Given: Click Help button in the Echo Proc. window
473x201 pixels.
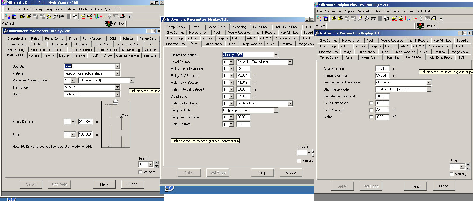Looking at the screenshot, I should tap(415, 186).
